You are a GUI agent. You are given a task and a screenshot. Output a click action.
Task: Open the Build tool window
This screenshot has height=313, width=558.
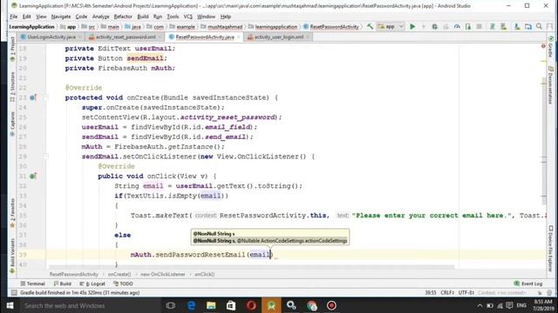coord(63,283)
